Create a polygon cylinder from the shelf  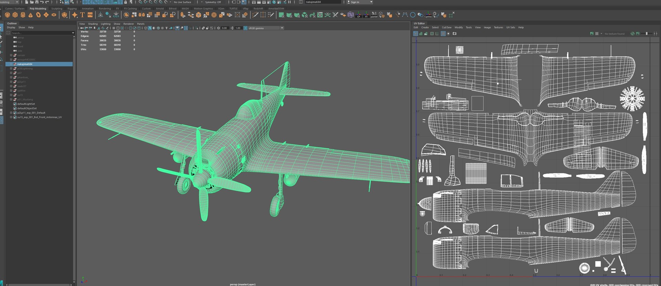click(x=23, y=15)
